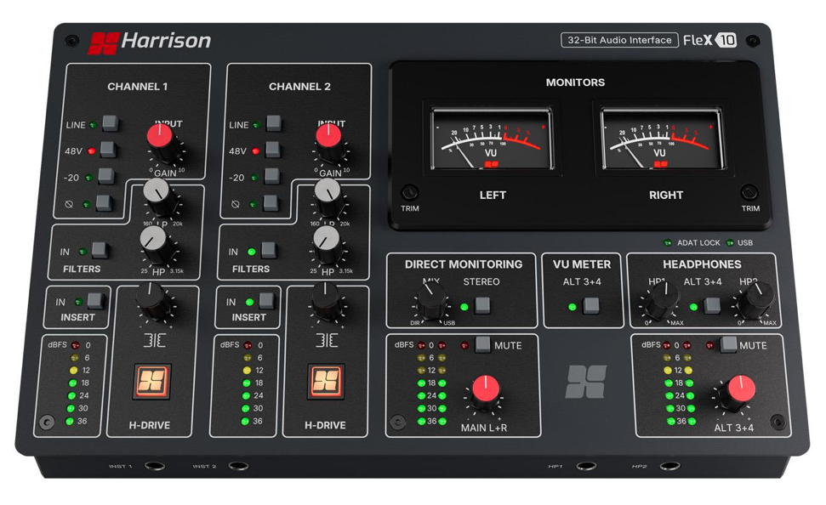
Task: Click the HP2 headphone level knob
Action: (x=754, y=301)
